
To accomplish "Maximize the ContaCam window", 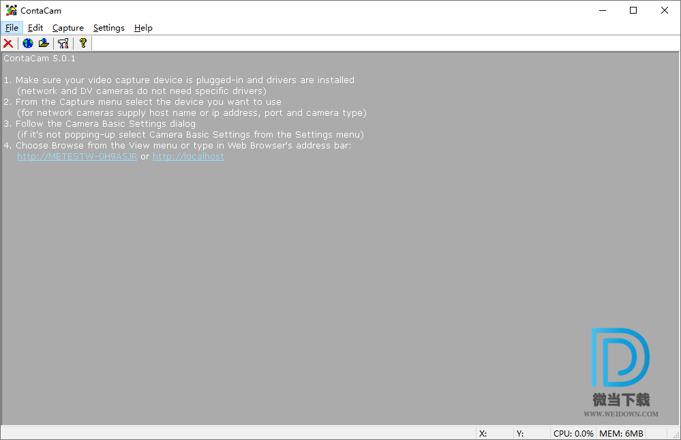I will click(x=633, y=10).
